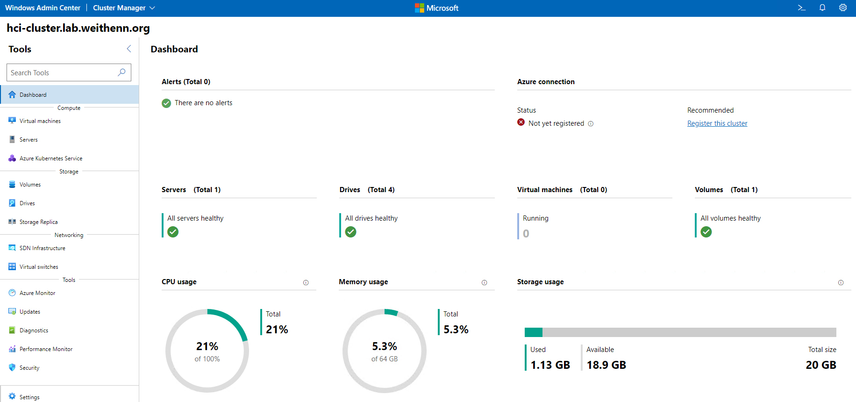The image size is (856, 402).
Task: Click the All volumes healthy checkmark
Action: point(706,232)
